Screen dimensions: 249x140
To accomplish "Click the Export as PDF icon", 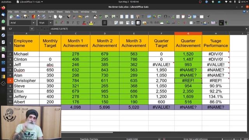I will tap(33, 17).
